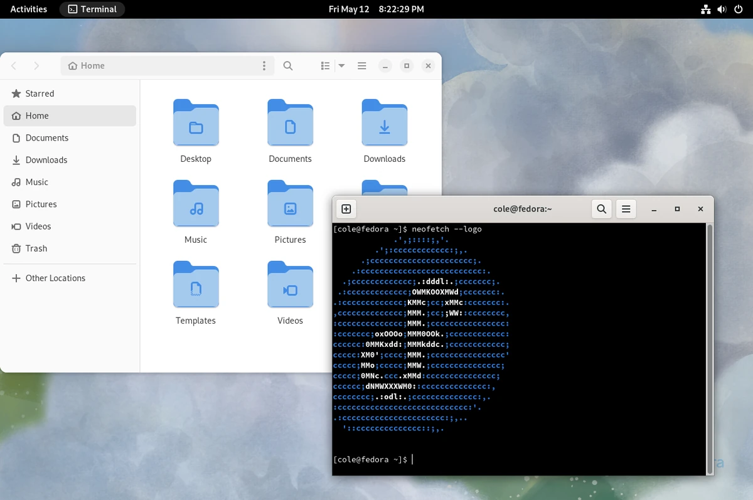Viewport: 753px width, 500px height.
Task: Click the Activities button
Action: (x=29, y=9)
